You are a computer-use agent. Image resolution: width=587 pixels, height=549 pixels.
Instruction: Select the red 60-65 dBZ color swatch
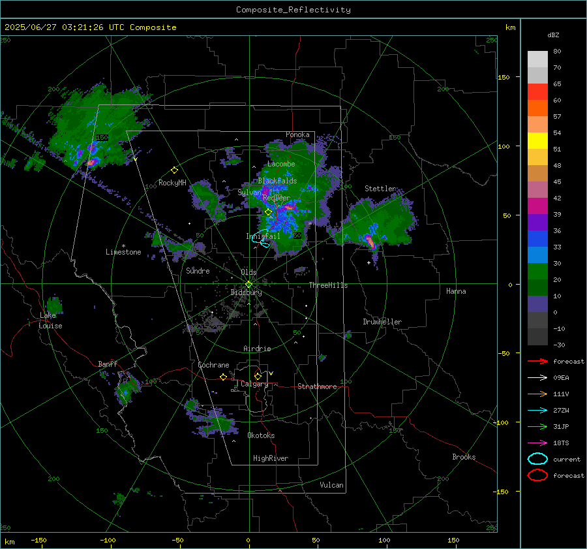[537, 92]
